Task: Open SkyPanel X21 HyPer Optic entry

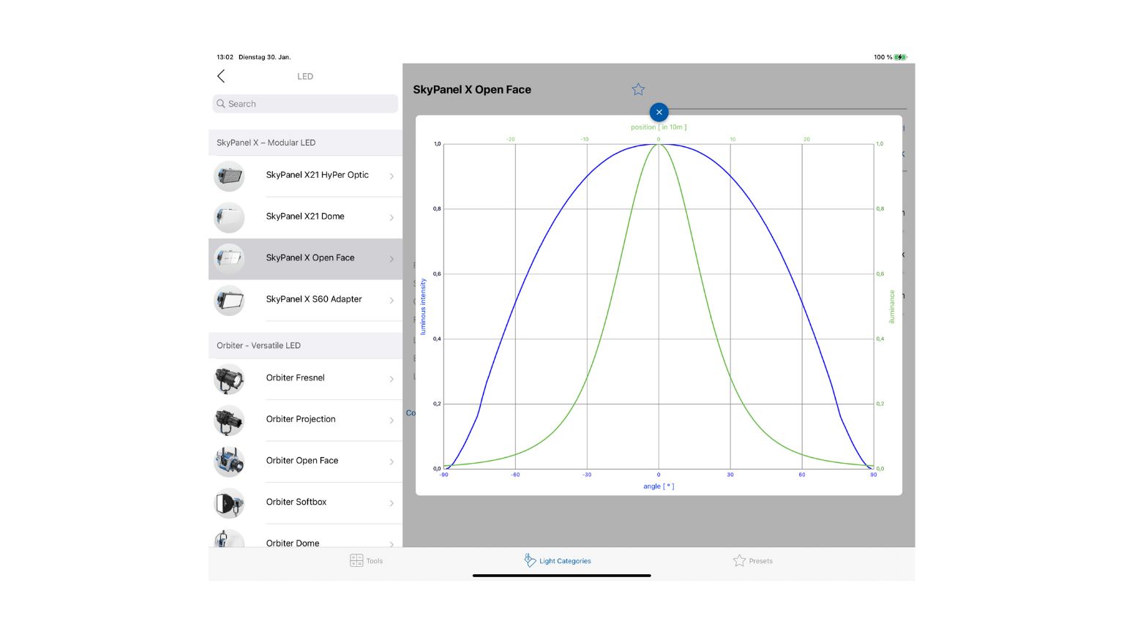Action: (305, 176)
